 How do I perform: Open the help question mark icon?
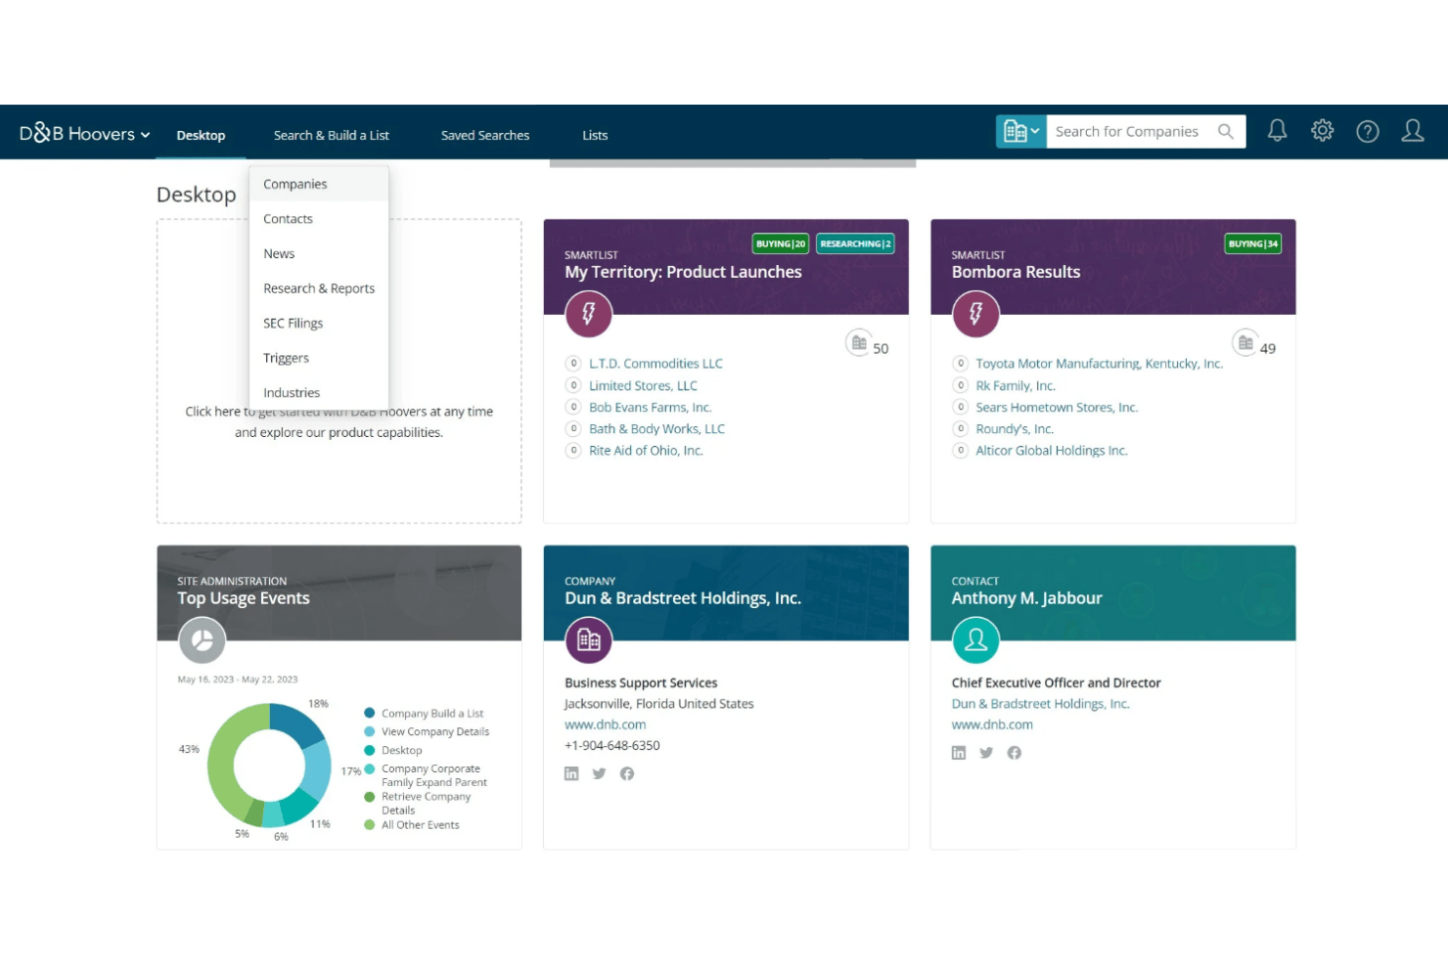click(1368, 131)
